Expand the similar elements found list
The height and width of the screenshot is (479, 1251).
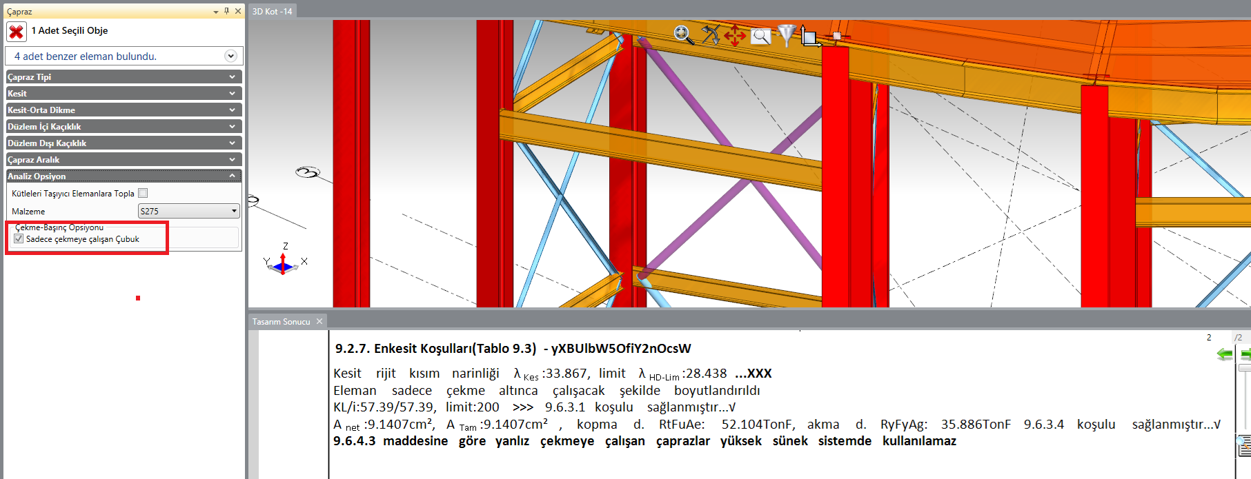[x=230, y=56]
